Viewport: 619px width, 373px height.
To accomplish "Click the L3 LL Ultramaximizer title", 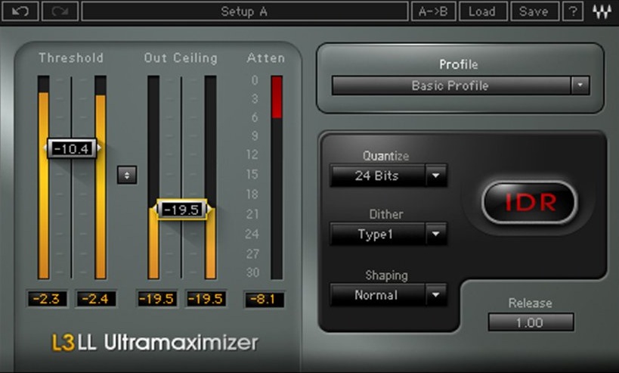I will pyautogui.click(x=155, y=343).
